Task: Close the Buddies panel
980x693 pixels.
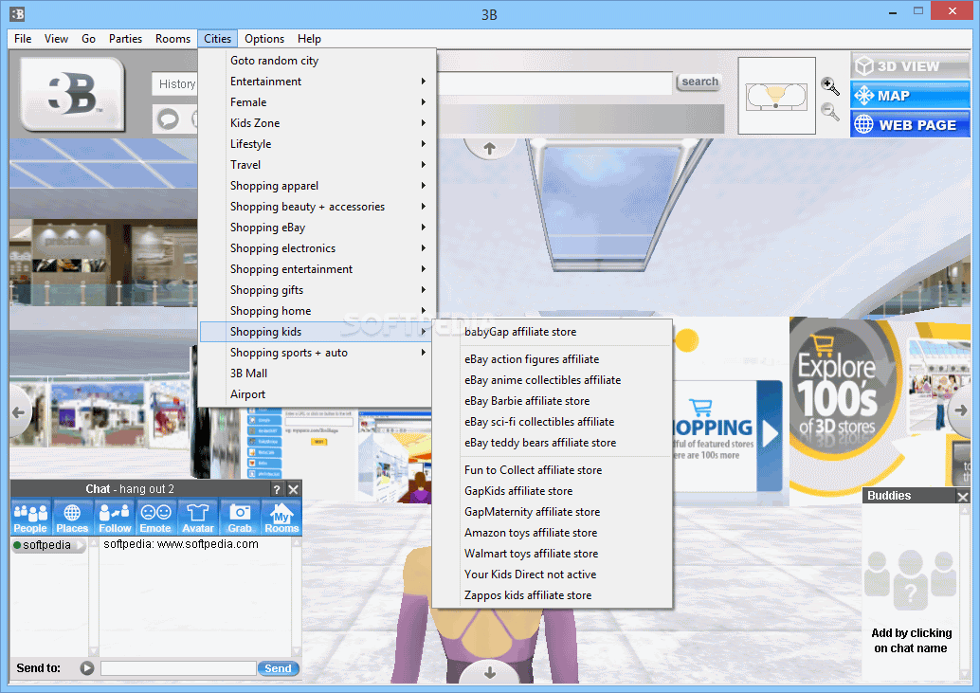Action: pyautogui.click(x=963, y=496)
